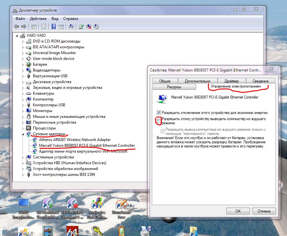Collapse the Сетевые адаптеры tree node
287x236 pixels.
23,134
